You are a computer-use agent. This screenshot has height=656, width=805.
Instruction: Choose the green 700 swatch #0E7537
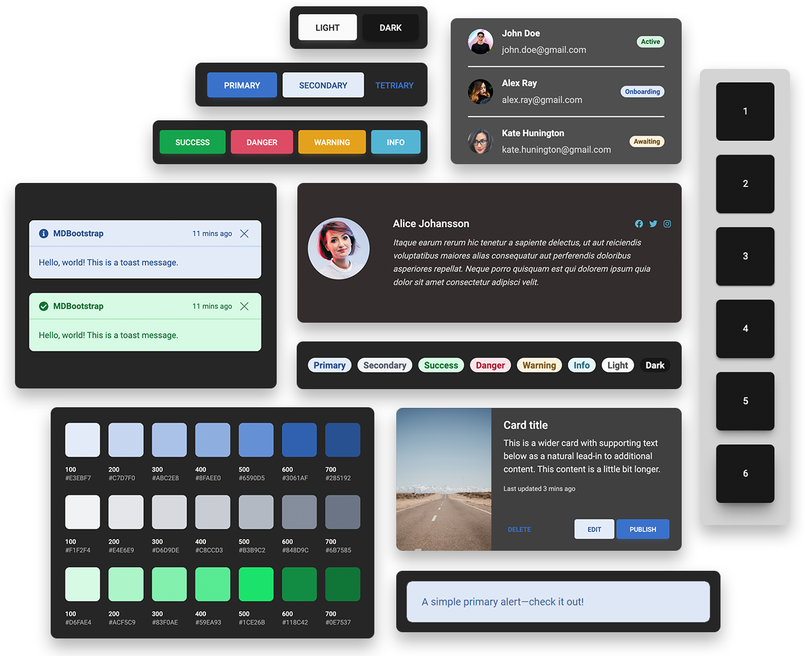342,584
